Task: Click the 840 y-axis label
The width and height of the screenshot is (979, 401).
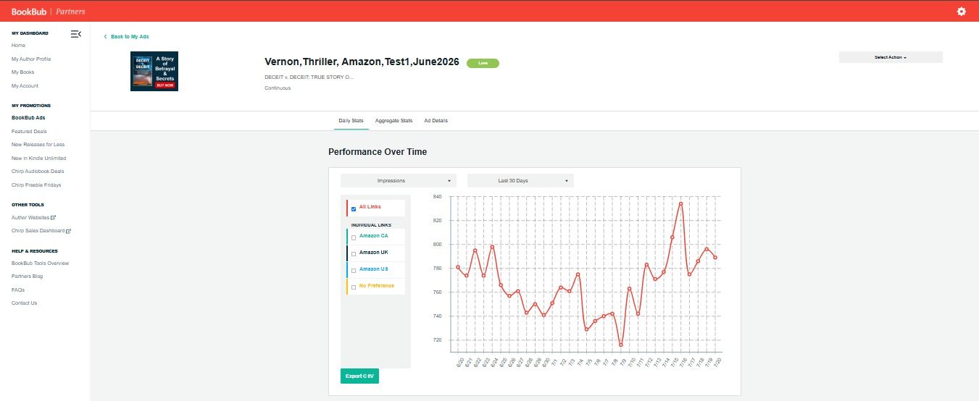Action: [437, 196]
